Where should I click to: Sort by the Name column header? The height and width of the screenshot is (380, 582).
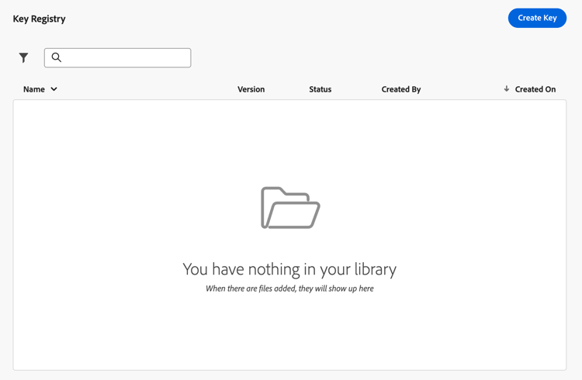coord(34,89)
